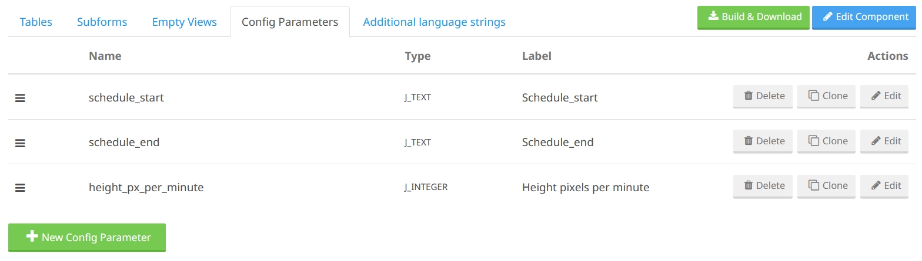The image size is (922, 261).
Task: Click the Edit Component button
Action: pos(866,17)
